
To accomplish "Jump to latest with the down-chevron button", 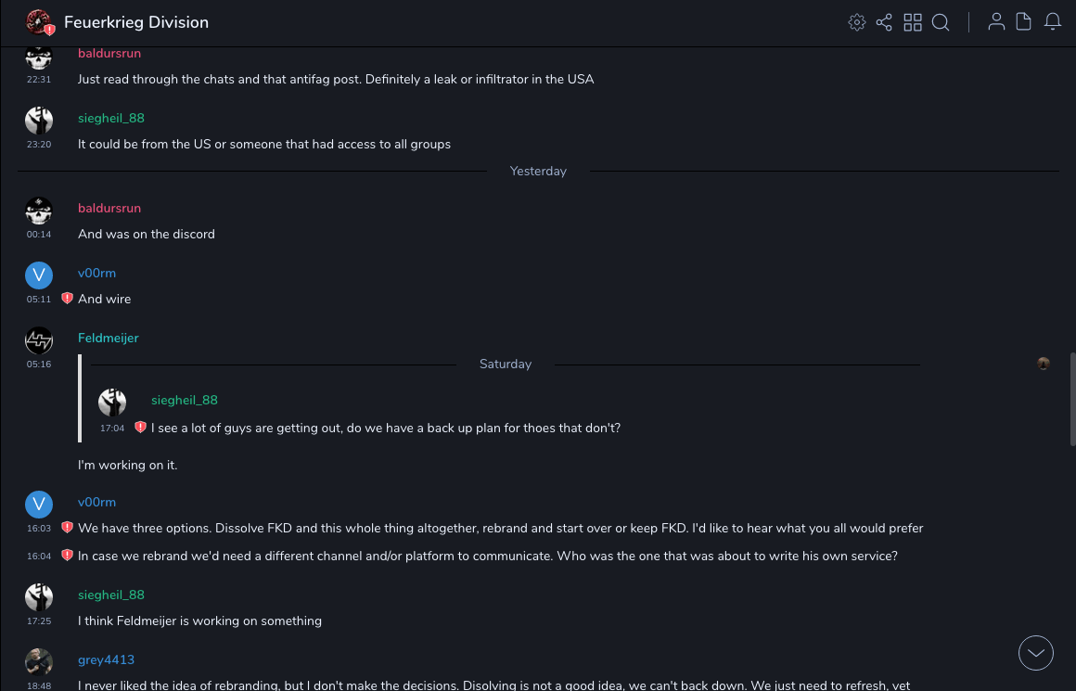I will (x=1036, y=653).
